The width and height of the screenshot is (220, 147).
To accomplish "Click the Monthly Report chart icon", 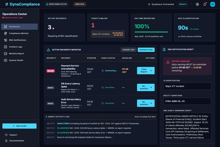I will pos(5,54).
